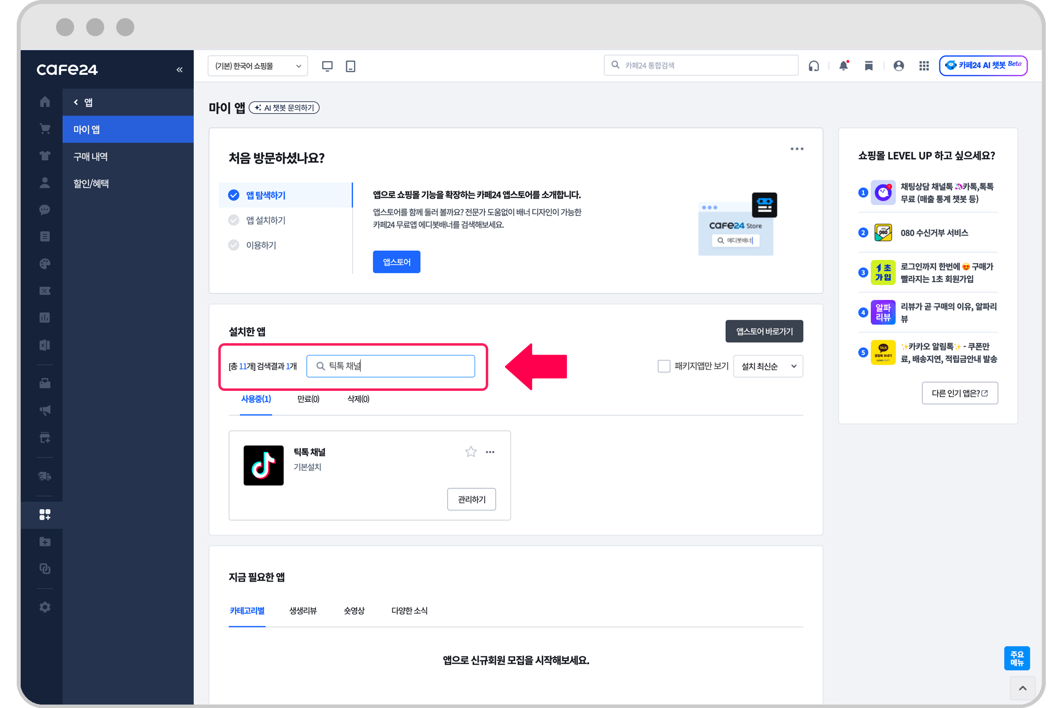Toggle 패키지앱만 보기 checkbox

[664, 366]
